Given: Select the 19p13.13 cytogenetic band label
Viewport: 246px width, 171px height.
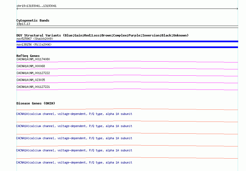Looking at the screenshot, I should (23, 24).
